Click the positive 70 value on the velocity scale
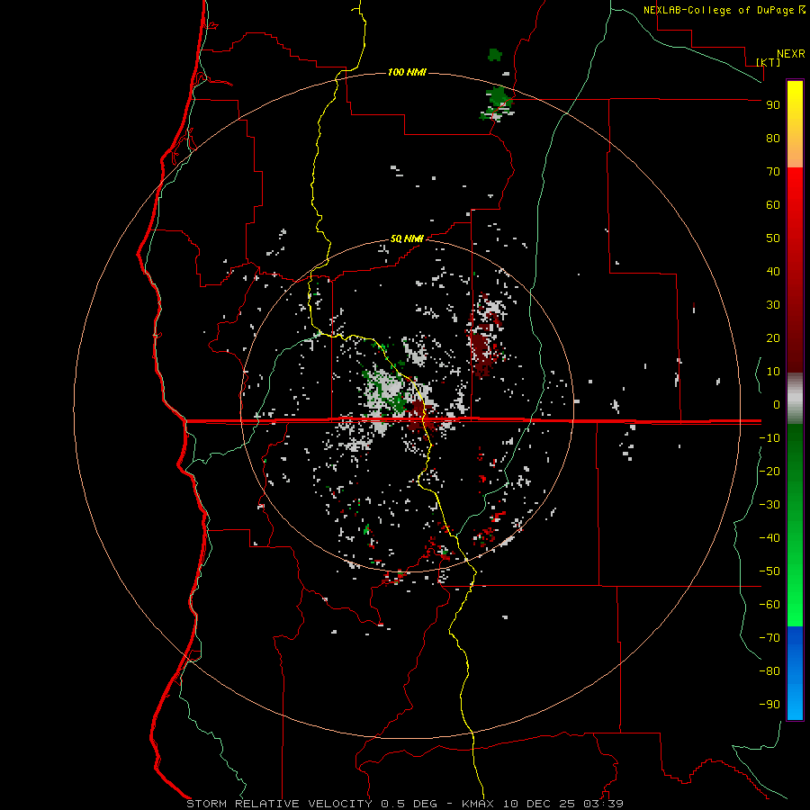Image resolution: width=810 pixels, height=810 pixels. point(773,172)
